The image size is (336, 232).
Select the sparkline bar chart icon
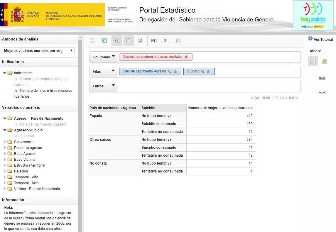click(x=322, y=78)
